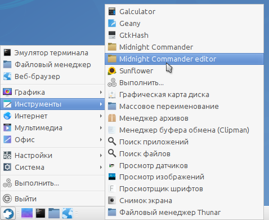Click the Мультимедиа play icon

coord(7,127)
